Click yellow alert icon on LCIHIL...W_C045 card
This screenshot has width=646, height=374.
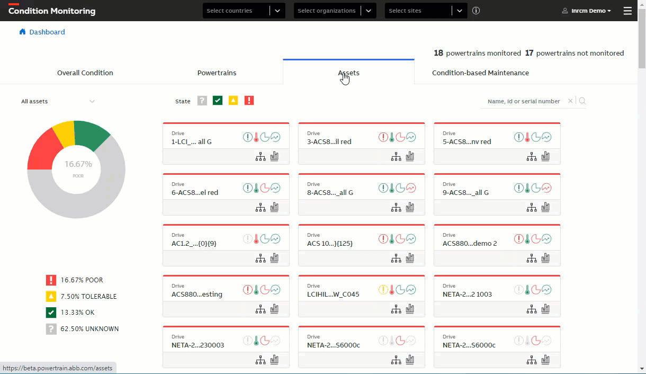(383, 290)
